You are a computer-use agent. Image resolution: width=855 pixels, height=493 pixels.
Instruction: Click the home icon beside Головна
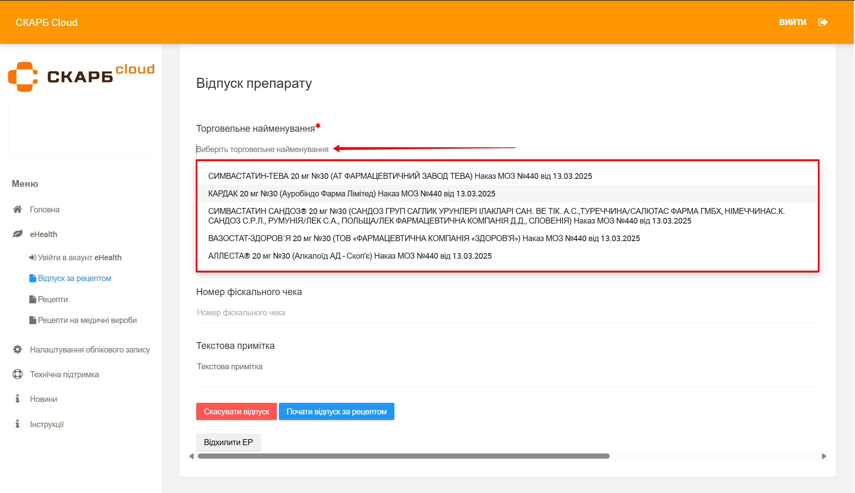[x=17, y=209]
